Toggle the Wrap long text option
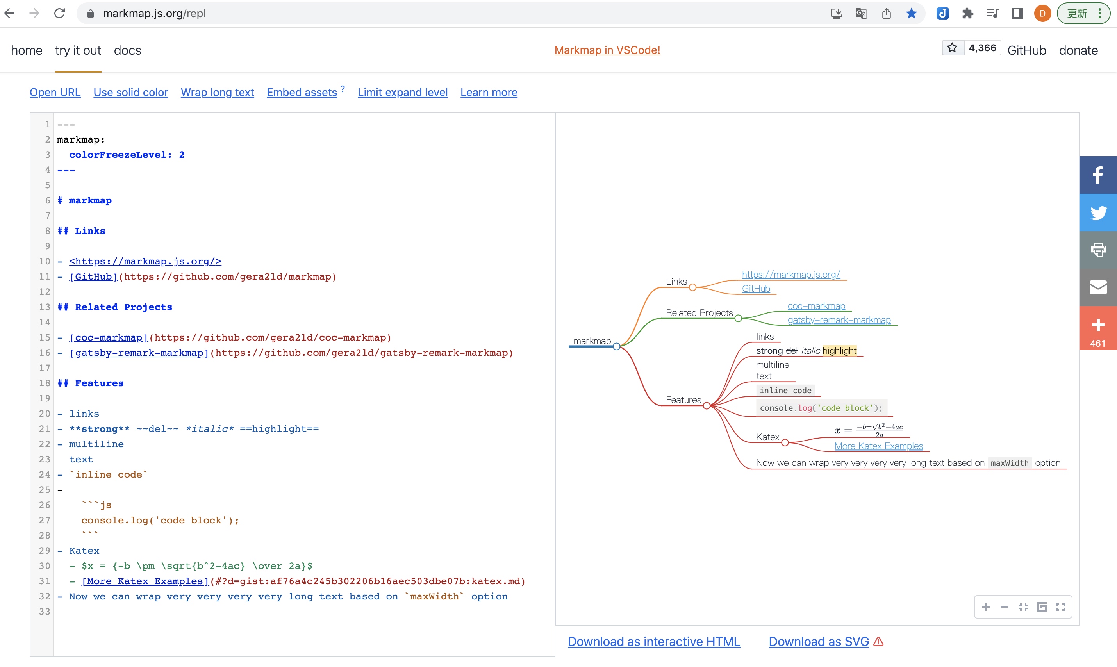This screenshot has height=667, width=1117. 217,92
